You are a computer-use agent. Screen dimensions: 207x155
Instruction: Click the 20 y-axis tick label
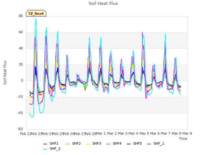coord(21,65)
